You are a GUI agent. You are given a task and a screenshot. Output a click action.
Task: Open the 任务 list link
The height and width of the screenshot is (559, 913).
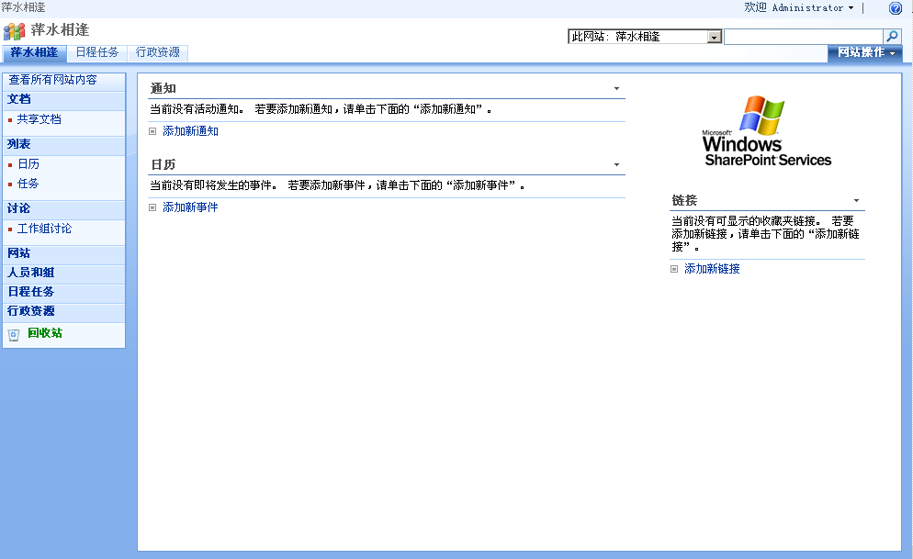point(28,184)
